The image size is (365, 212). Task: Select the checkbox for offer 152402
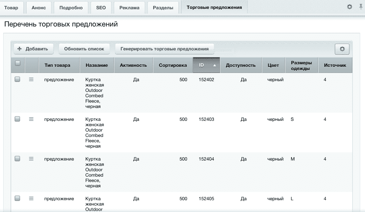(17, 79)
